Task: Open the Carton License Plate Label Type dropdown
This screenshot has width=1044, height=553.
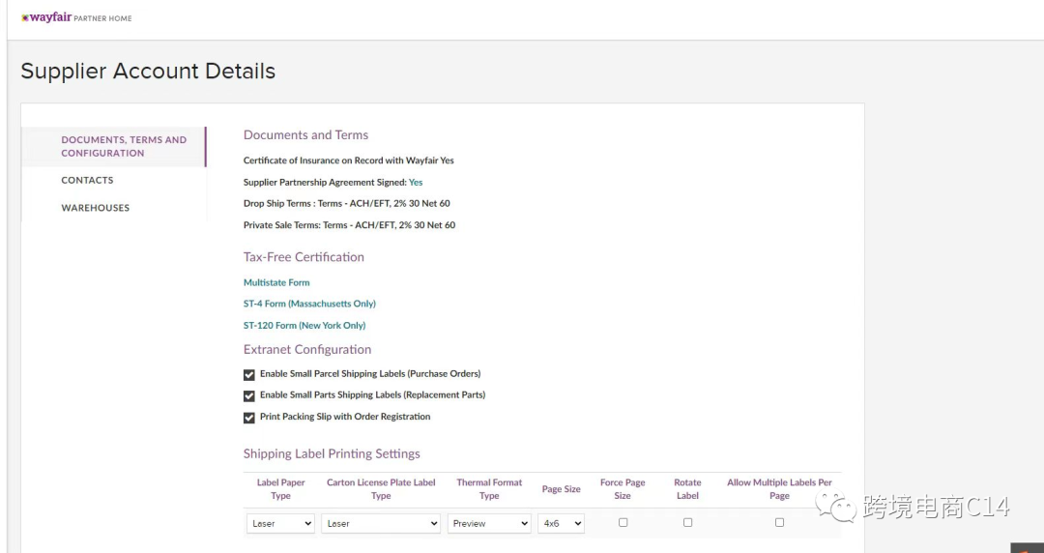Action: [381, 523]
